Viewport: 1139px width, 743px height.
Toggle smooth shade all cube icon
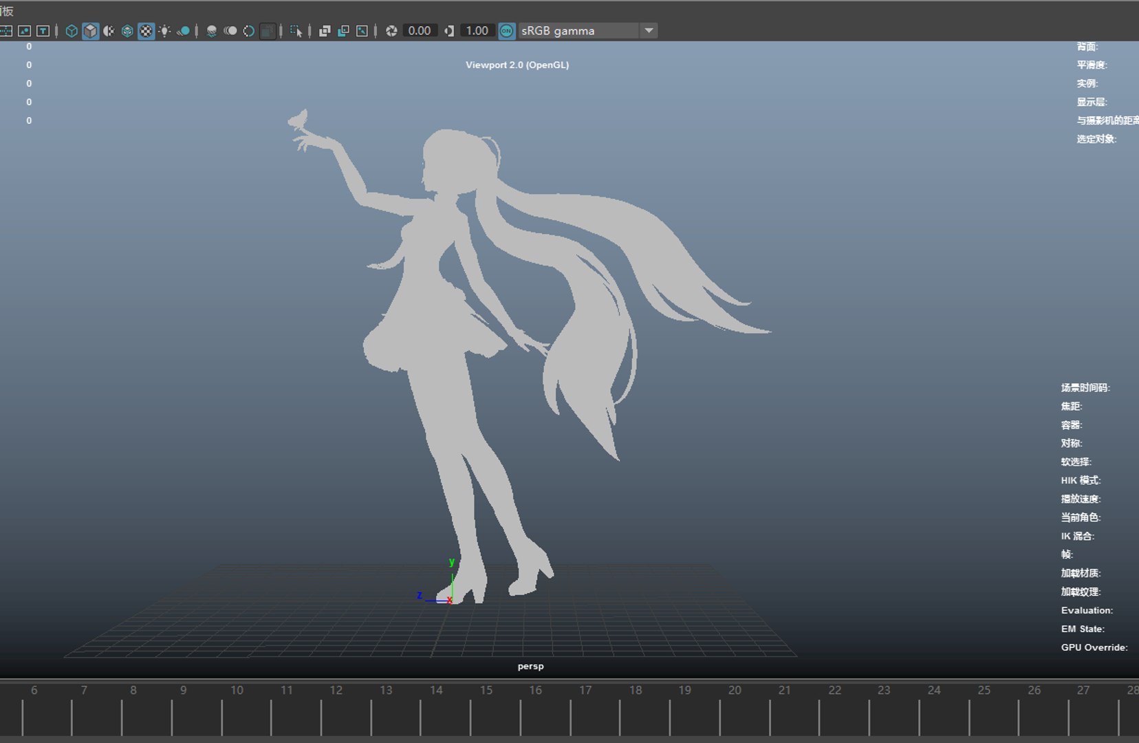pyautogui.click(x=90, y=31)
